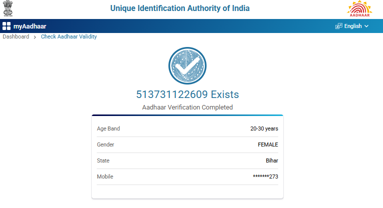Click the Aadhaar sun logo
Screen dimensions: 383x208
pos(360,9)
